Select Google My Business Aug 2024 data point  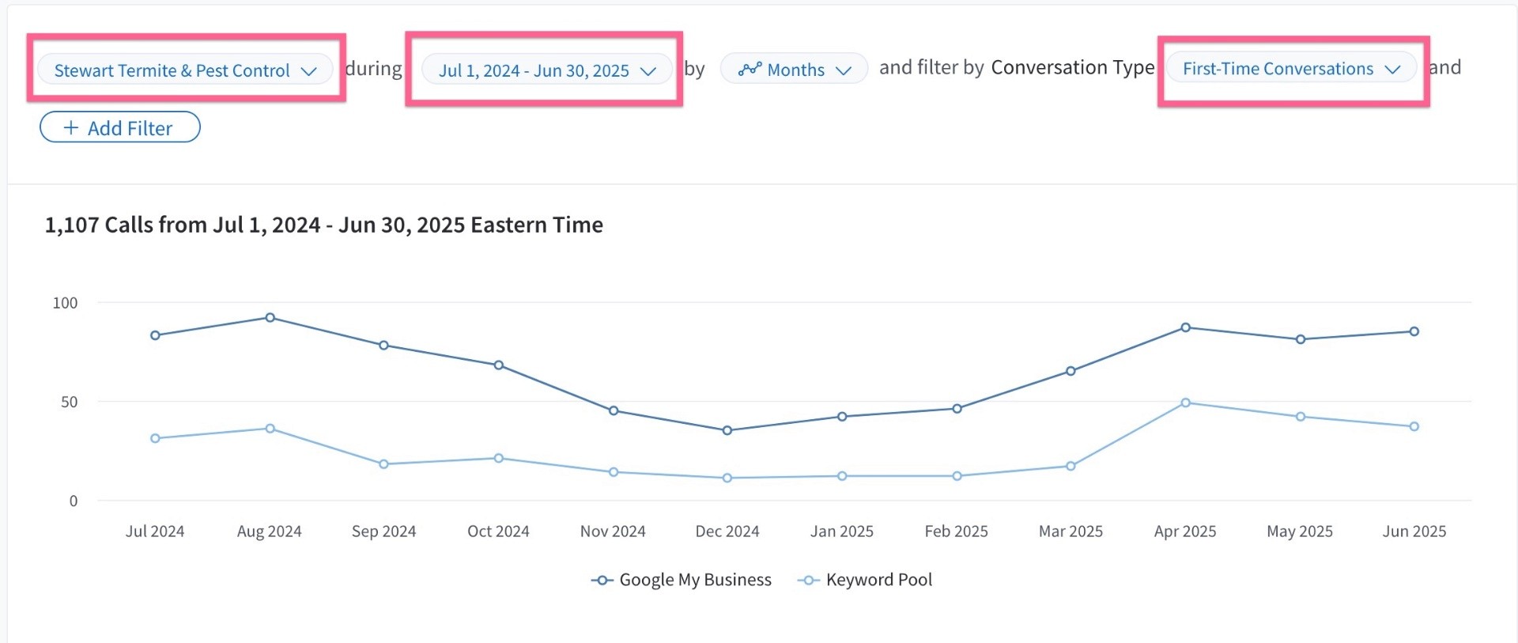coord(270,317)
